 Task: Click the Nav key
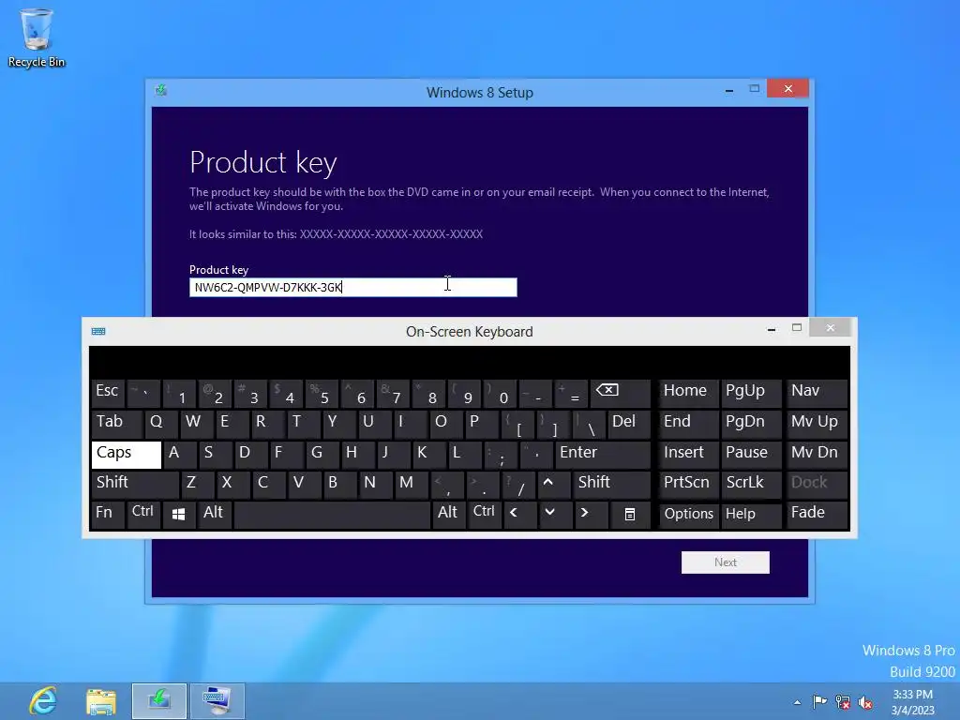(817, 393)
